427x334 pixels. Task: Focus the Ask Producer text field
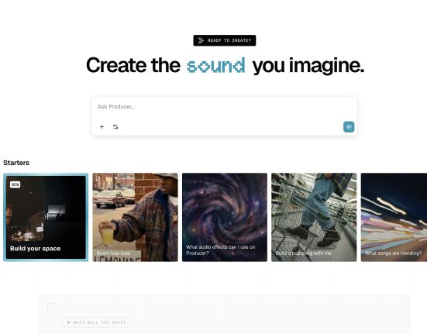pyautogui.click(x=225, y=107)
